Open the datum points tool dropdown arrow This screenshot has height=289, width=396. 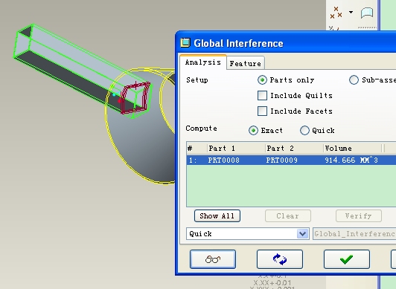(x=351, y=12)
